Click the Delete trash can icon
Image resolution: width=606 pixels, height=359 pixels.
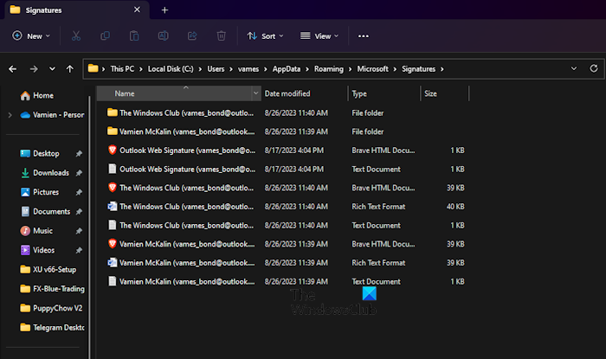pyautogui.click(x=222, y=36)
